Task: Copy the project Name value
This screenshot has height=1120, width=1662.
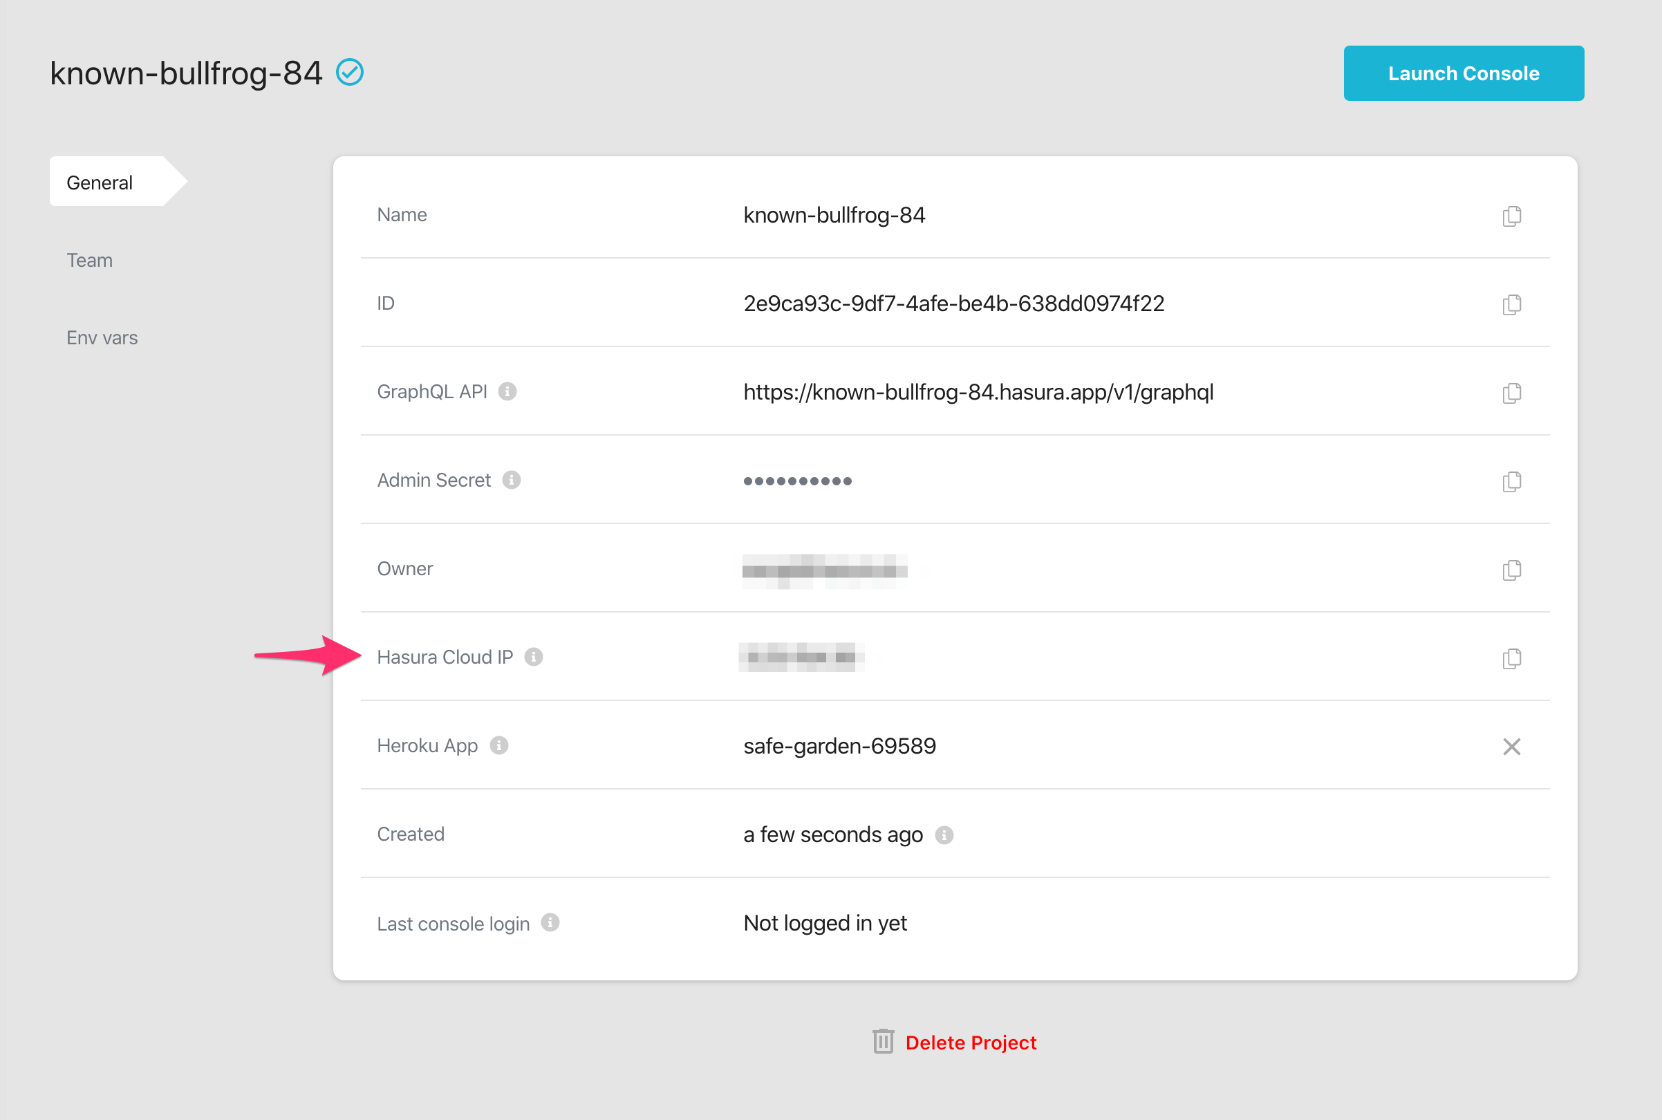Action: pyautogui.click(x=1511, y=216)
